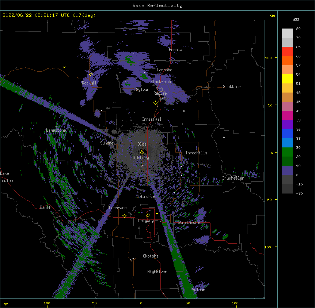Click the HighRiver town label

[x=157, y=272]
